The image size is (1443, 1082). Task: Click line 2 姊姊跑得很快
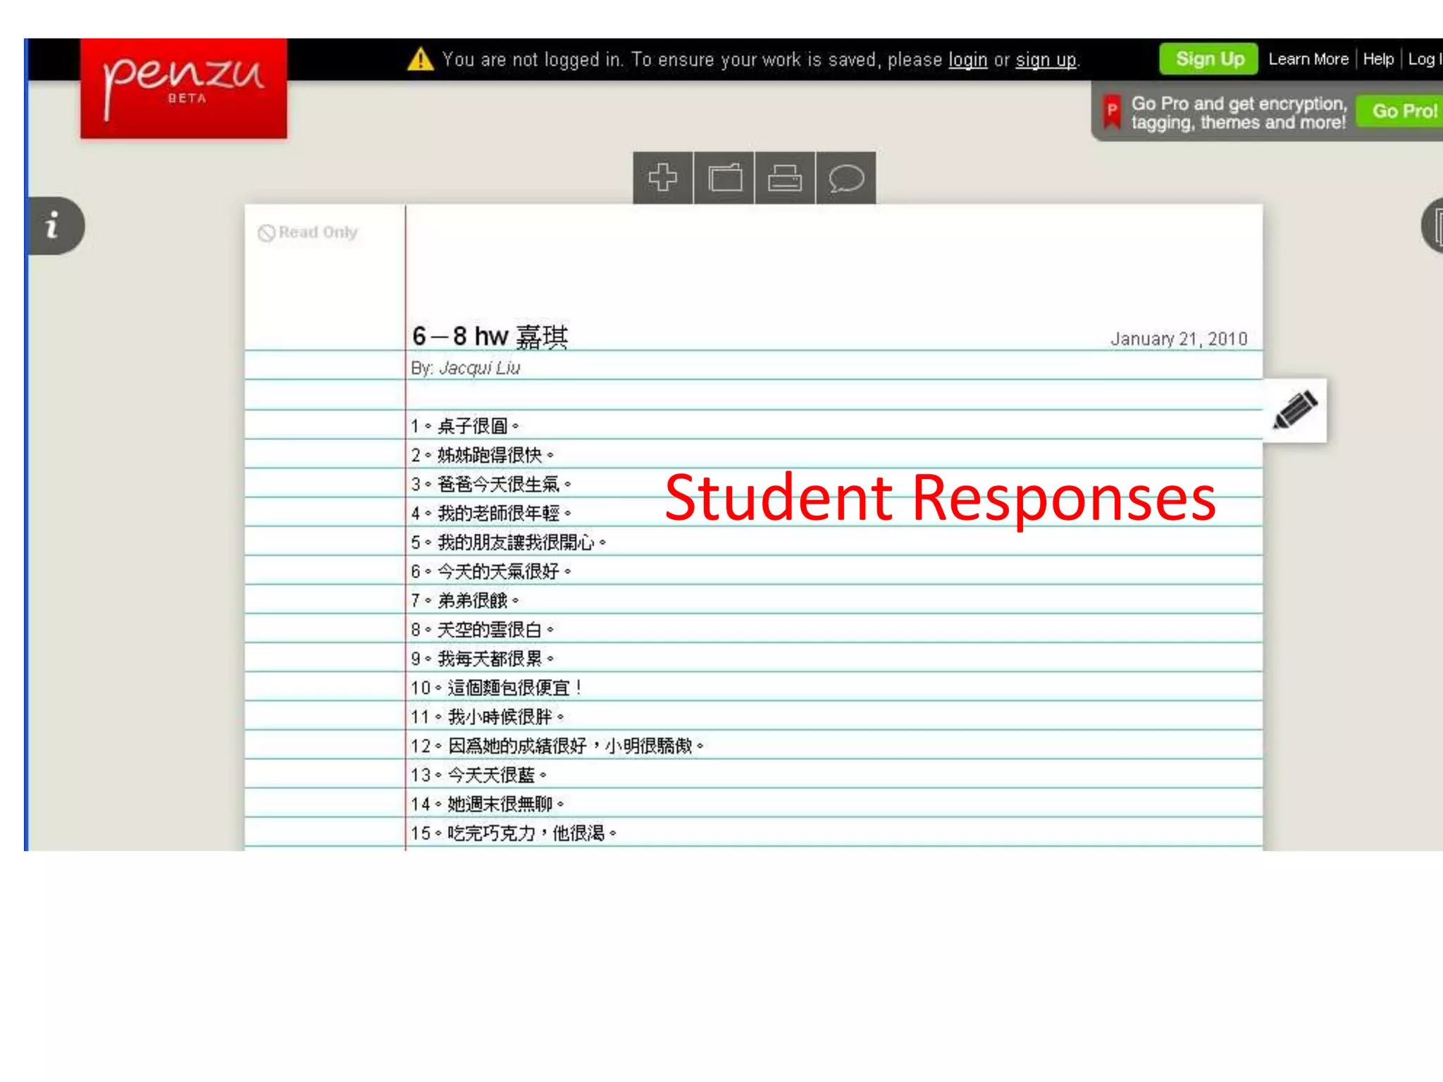(483, 455)
